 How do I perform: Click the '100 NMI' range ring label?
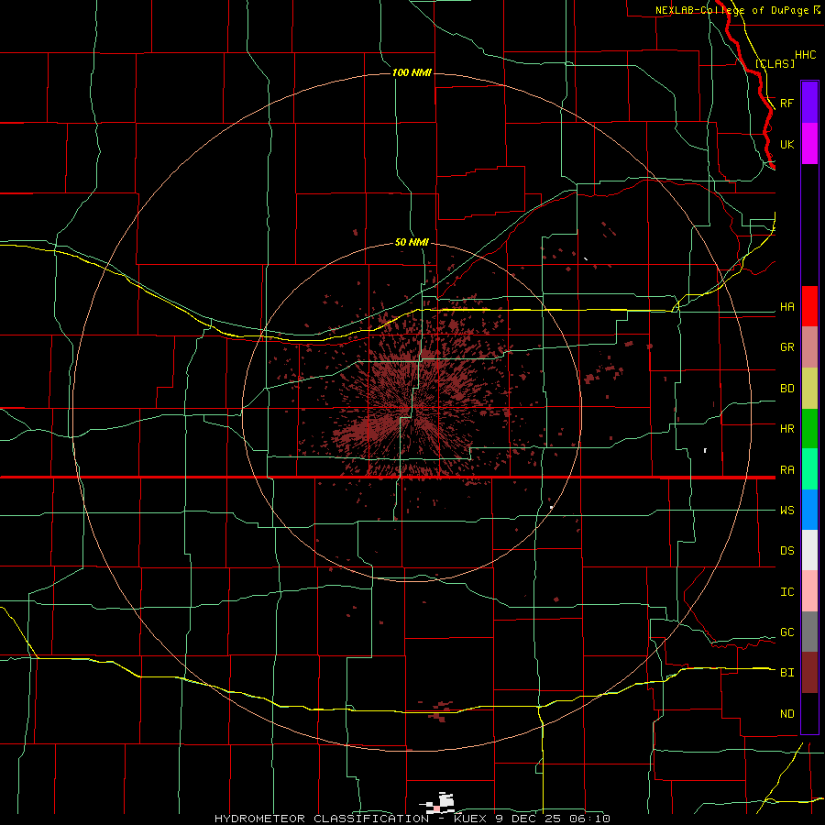[412, 72]
